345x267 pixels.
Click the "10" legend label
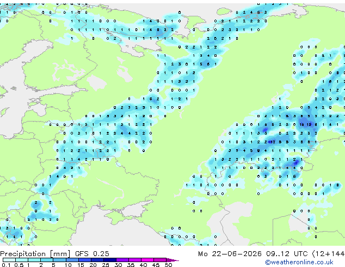click(x=68, y=265)
